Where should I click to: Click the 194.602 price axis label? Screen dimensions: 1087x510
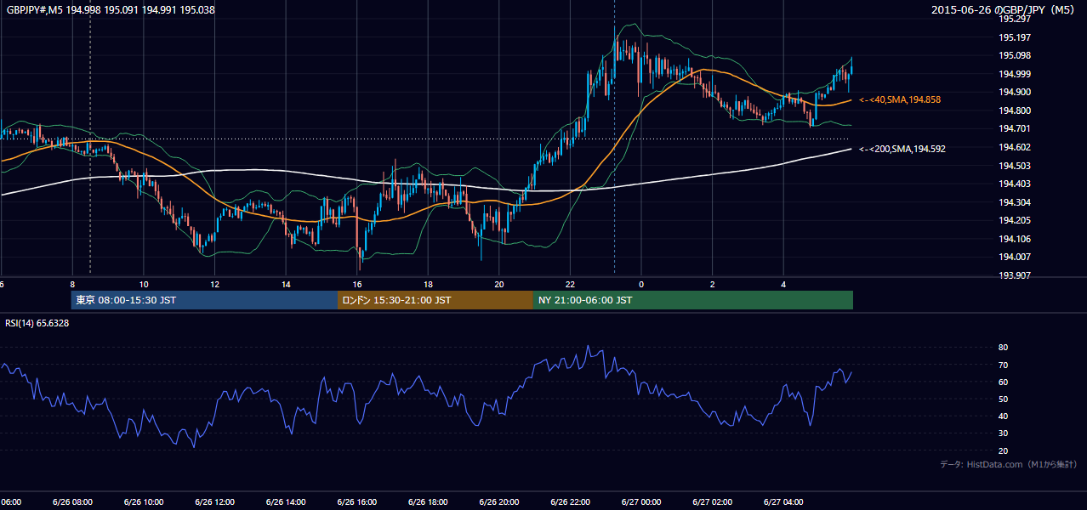tap(1015, 147)
